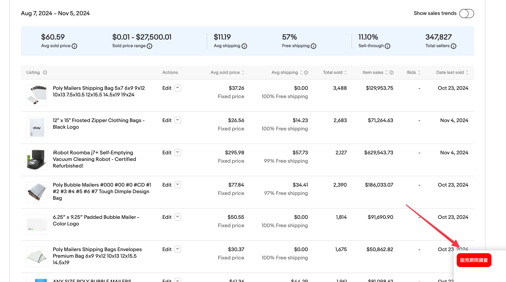Click Edit for Poly Mailers Envelopes Premium Bag
Image resolution: width=506 pixels, height=282 pixels.
(167, 249)
